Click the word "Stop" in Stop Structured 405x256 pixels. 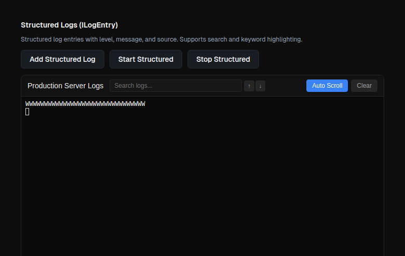(x=204, y=59)
